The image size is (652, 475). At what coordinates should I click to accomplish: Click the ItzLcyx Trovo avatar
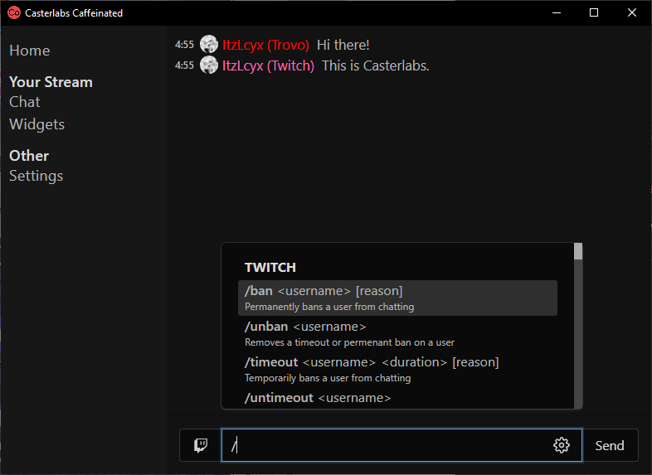(209, 45)
